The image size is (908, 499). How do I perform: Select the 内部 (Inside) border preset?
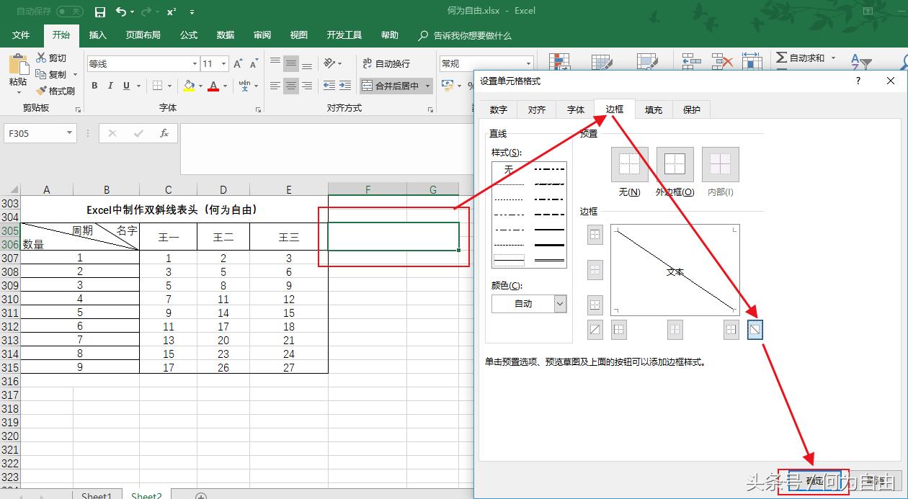click(719, 163)
